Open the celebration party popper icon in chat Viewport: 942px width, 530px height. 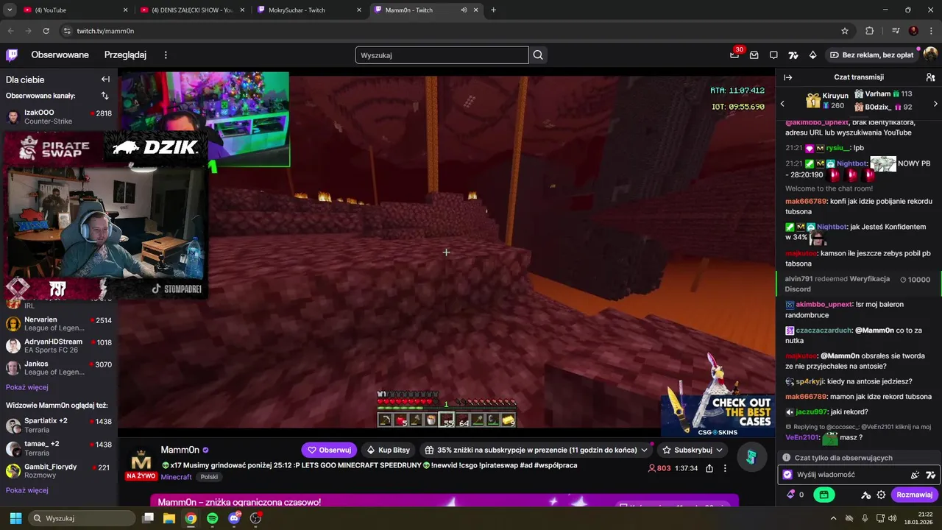[x=916, y=475]
